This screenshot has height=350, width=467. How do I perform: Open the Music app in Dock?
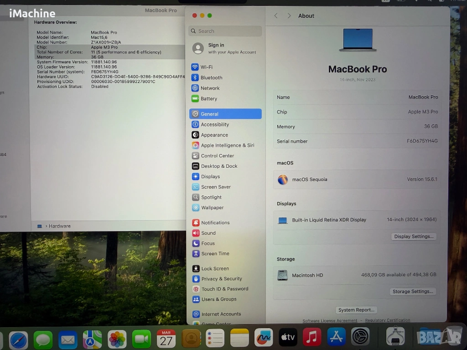311,338
